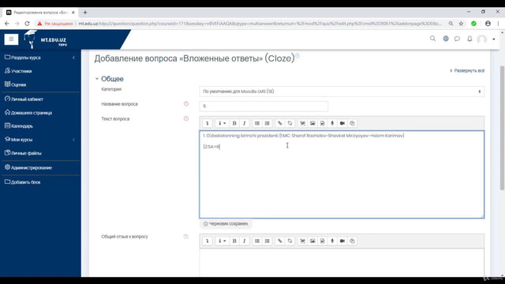Bookmark this page star icon
This screenshot has width=505, height=284.
(461, 24)
